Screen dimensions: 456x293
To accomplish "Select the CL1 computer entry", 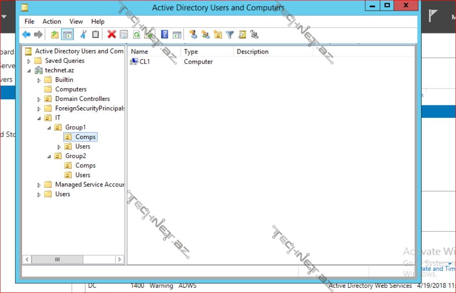I will [x=144, y=62].
